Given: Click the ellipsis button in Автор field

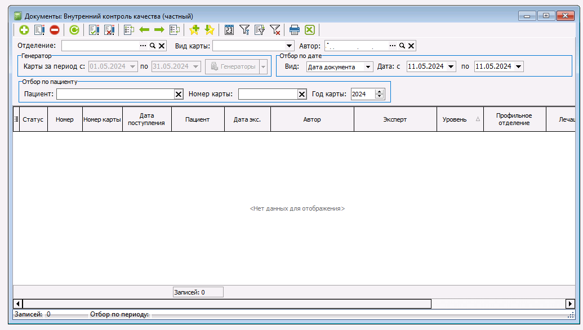Looking at the screenshot, I should (393, 46).
